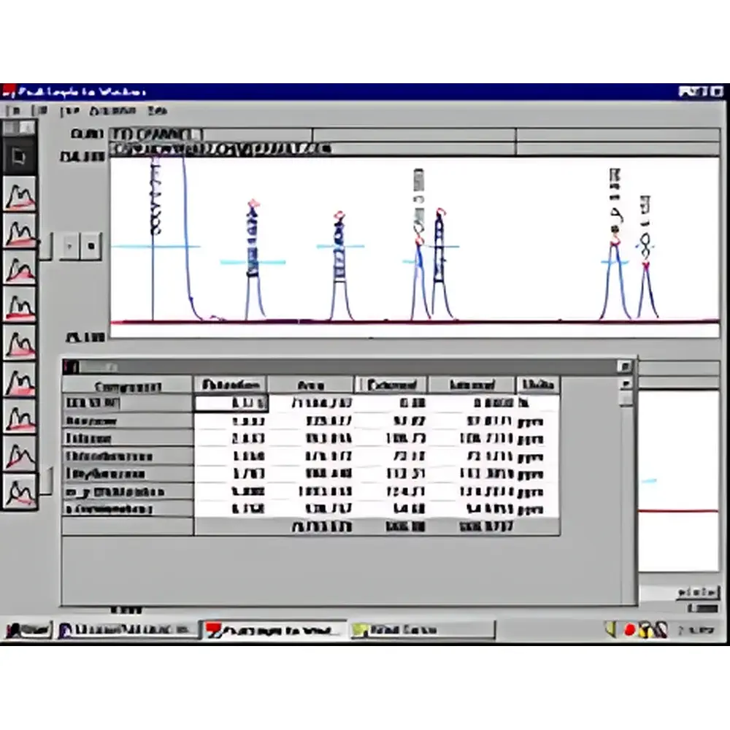Select the topmost chromatogram thumbnail in left sidebar
The image size is (730, 730).
point(20,193)
